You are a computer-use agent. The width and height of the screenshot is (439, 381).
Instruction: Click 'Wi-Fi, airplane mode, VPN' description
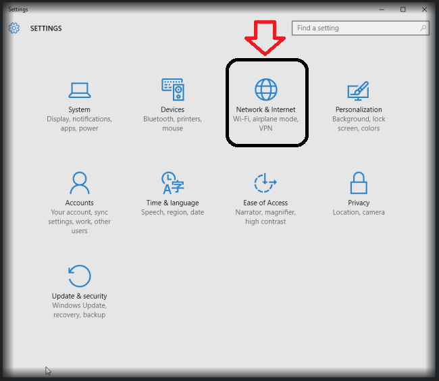point(265,124)
